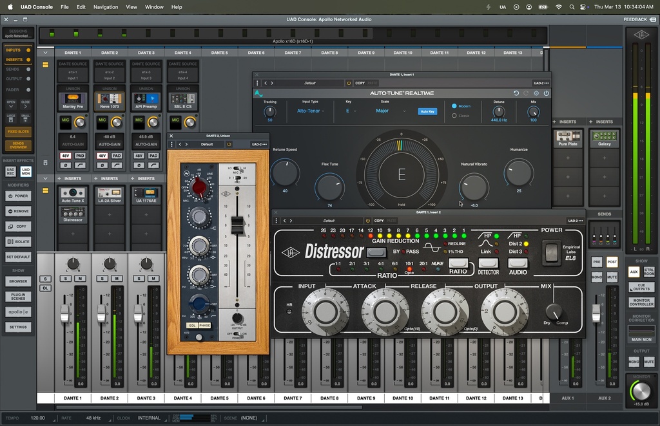Enable the UAD MON insert effects mode
This screenshot has height=426, width=660.
(26, 171)
